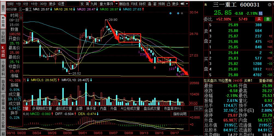Click 删自选 to remove from watchlist
Viewport: 274px width, 136px height.
point(124,4)
